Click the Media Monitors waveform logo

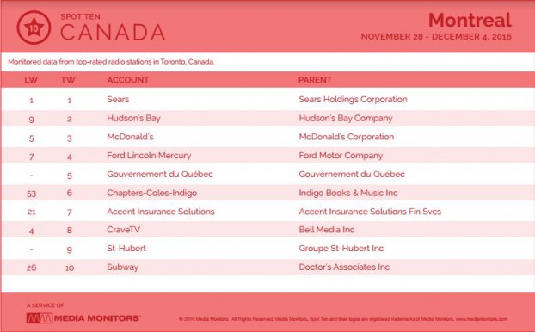coord(40,318)
